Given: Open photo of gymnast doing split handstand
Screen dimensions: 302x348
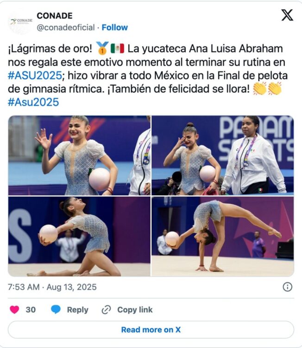Looking at the screenshot, I should click(x=223, y=236).
